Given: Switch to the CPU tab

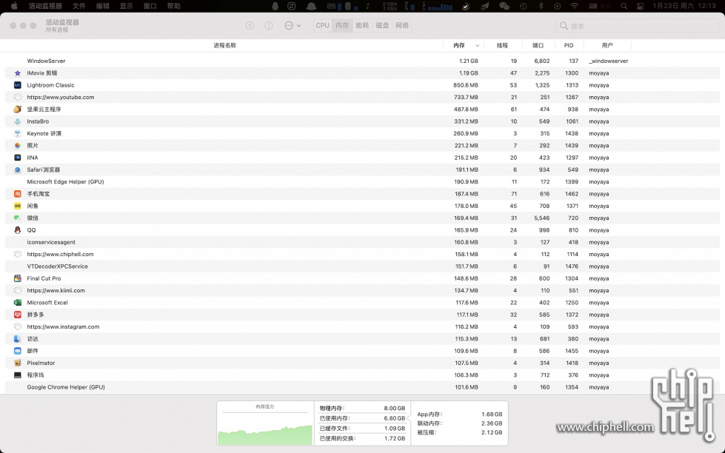Looking at the screenshot, I should pos(322,25).
